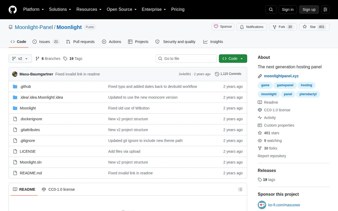
Task: Open the README outline list icon
Action: tap(240, 189)
